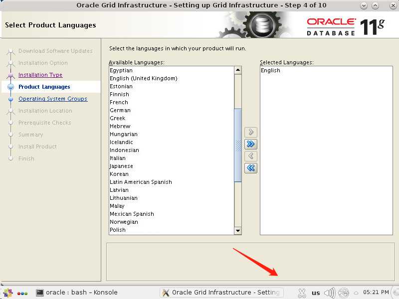This screenshot has width=399, height=299.
Task: Click the three colored dots taskbar icon
Action: point(22,294)
